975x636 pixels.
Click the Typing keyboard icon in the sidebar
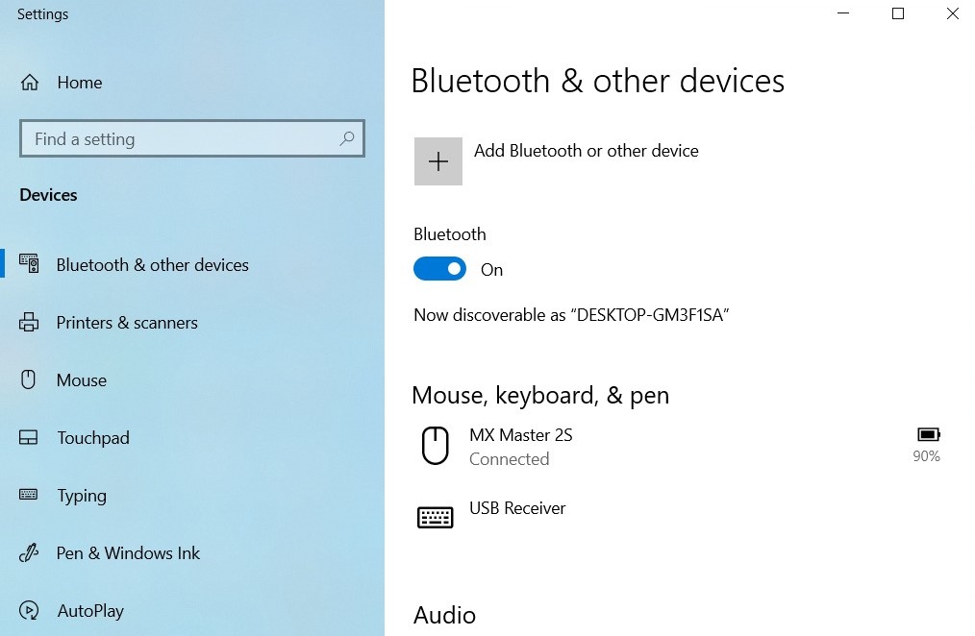(29, 495)
